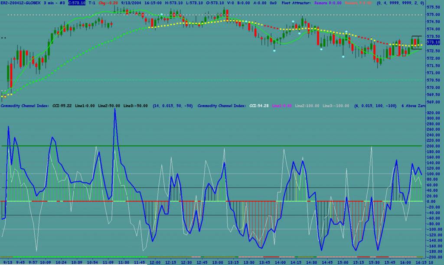This screenshot has height=265, width=444.
Task: Click the 574.00 price axis label
Action: click(433, 29)
